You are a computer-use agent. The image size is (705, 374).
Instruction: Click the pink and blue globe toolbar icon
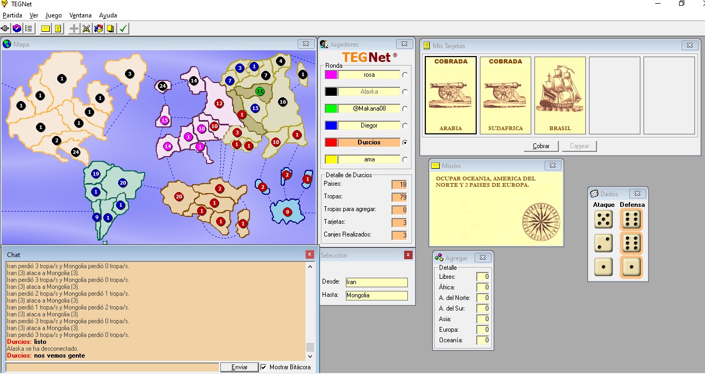[17, 29]
